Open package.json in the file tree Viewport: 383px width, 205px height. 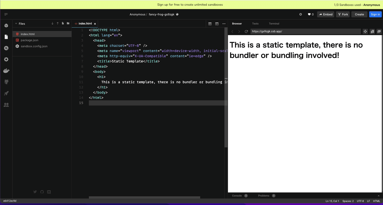42,40
